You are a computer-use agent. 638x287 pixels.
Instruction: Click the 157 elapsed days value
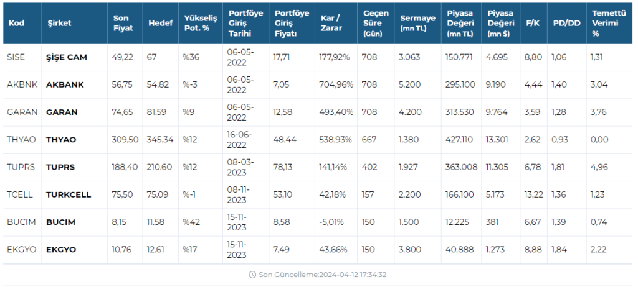[369, 195]
